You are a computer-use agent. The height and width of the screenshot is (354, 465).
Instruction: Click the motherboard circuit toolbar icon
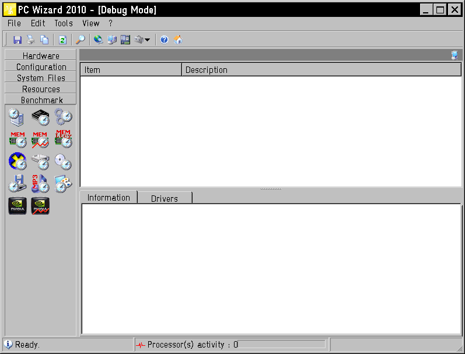click(x=125, y=40)
